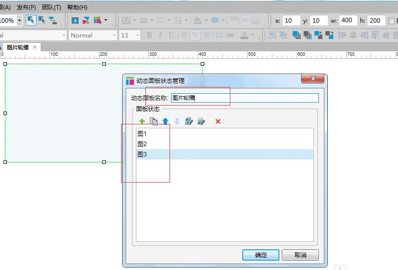The image size is (398, 270).
Task: Close the 动态面板状态管理 dialog
Action: click(312, 78)
